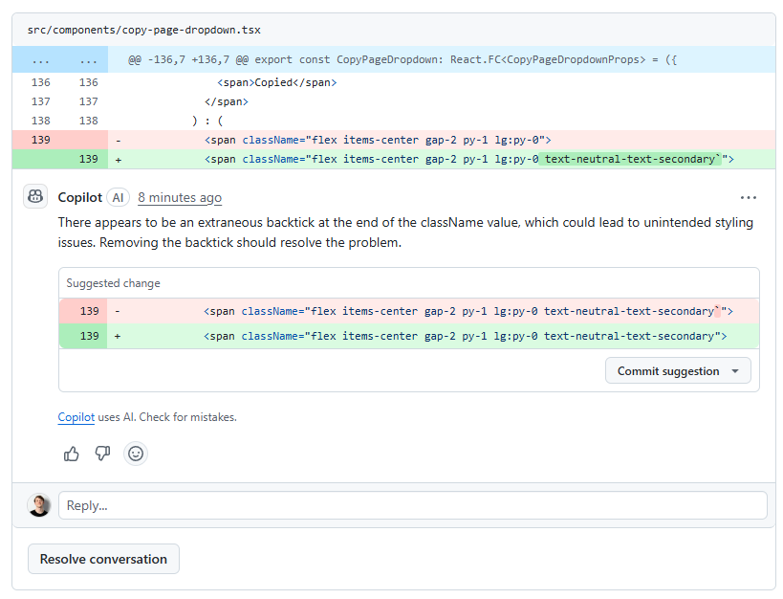Image resolution: width=783 pixels, height=599 pixels.
Task: Click the thumbs down reaction icon
Action: (x=103, y=454)
